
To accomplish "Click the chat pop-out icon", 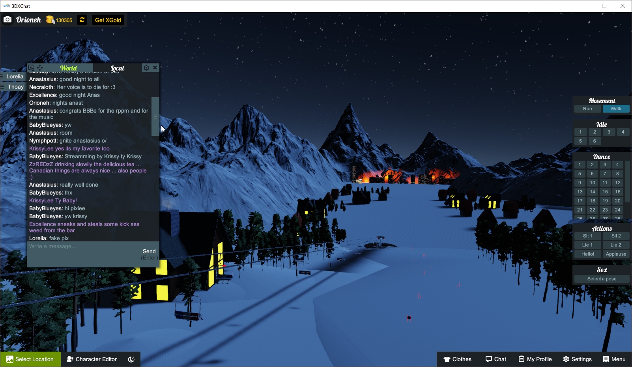I will [x=31, y=67].
